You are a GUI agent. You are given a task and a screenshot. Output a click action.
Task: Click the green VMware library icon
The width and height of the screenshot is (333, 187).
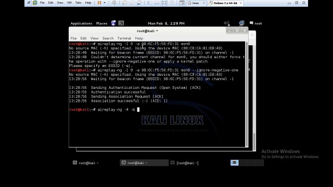pyautogui.click(x=35, y=3)
